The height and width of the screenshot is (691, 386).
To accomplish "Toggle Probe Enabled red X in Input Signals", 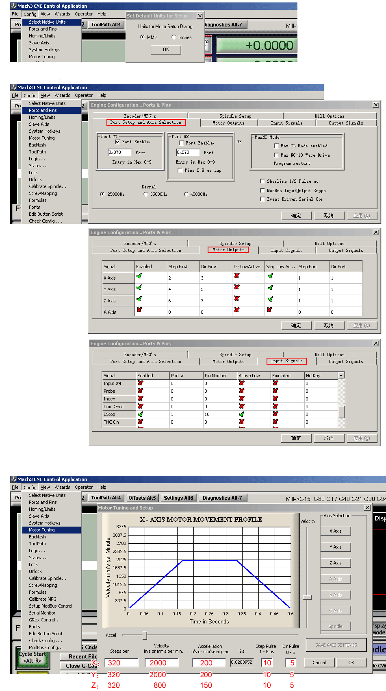I will click(141, 391).
